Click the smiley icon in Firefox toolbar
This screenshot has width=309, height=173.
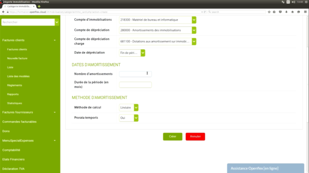pos(298,12)
